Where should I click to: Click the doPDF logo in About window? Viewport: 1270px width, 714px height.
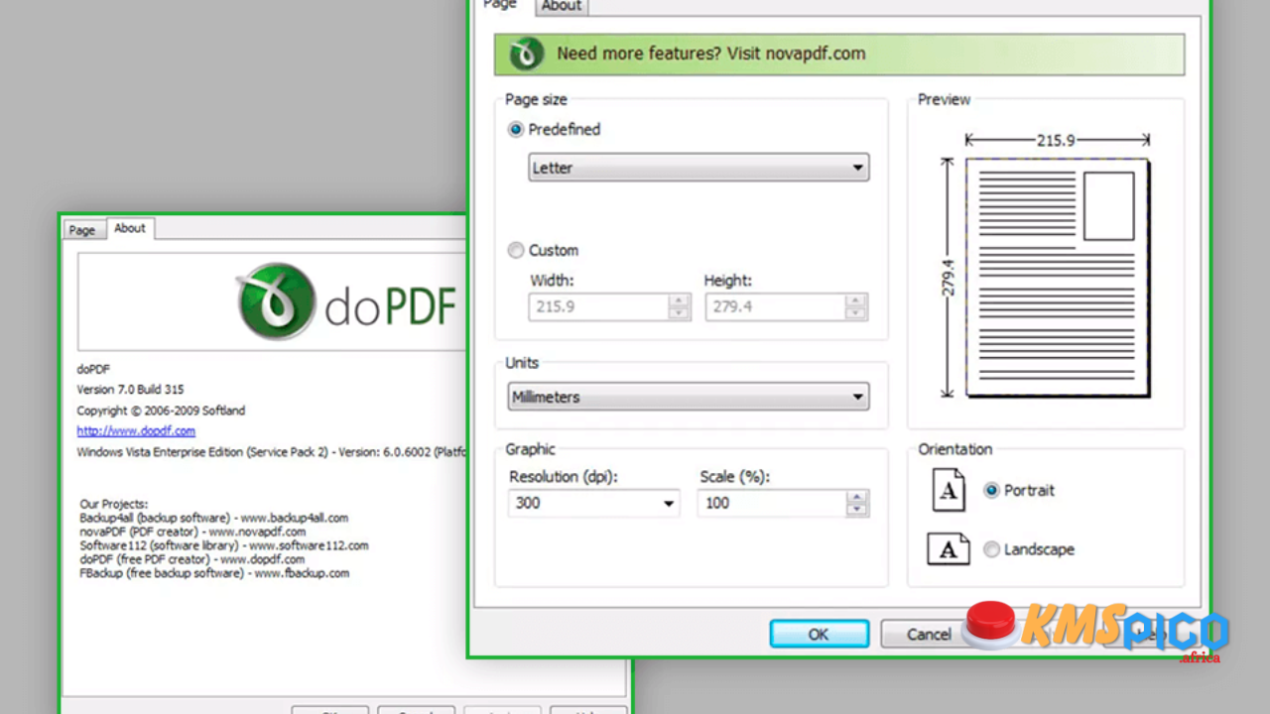coord(347,301)
